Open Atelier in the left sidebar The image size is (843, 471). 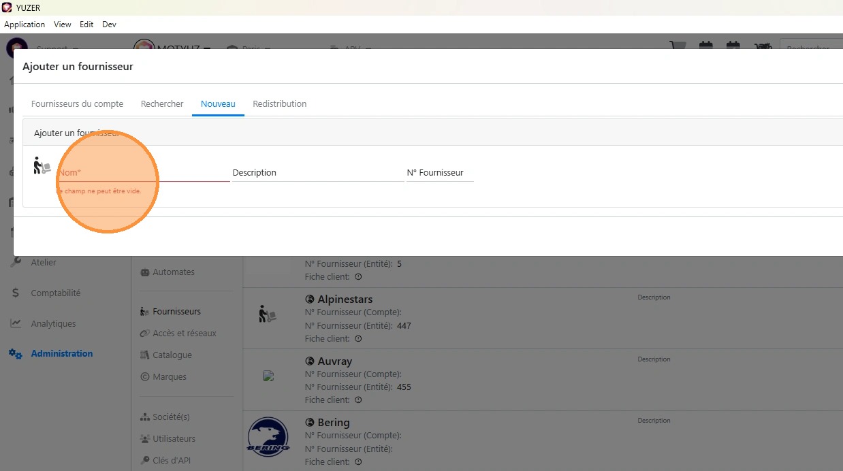(44, 262)
